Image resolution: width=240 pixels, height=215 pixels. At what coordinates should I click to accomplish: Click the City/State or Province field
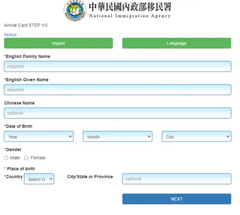pyautogui.click(x=177, y=179)
